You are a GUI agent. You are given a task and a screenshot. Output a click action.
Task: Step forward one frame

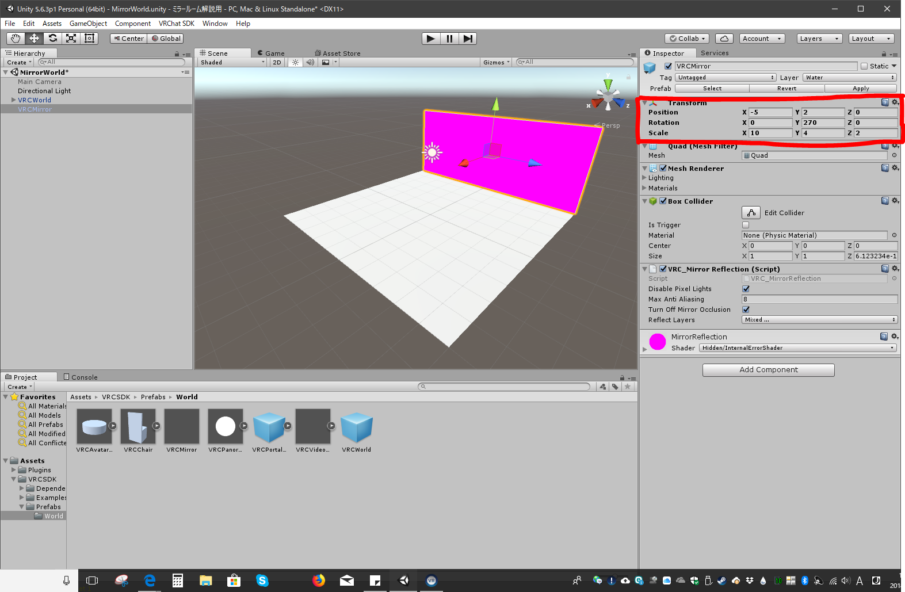[468, 39]
